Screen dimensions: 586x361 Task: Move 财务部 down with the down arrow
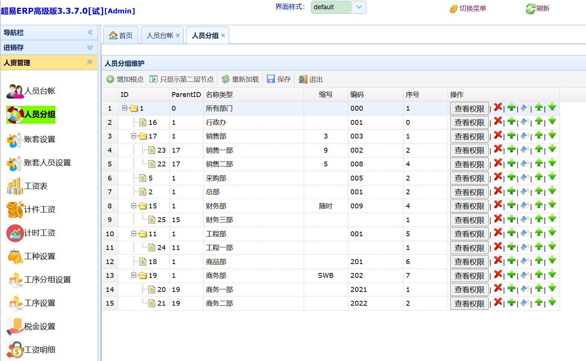pos(552,205)
